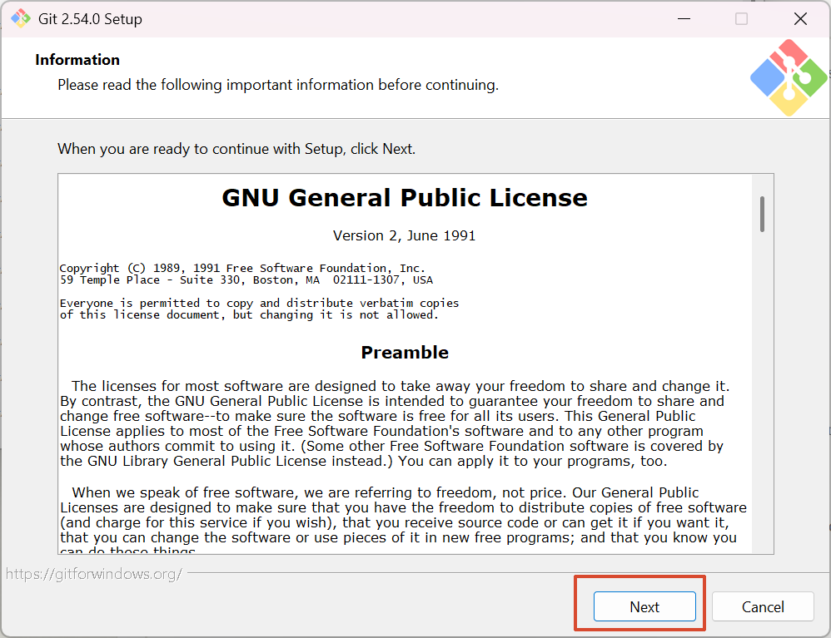Click the "Everyone is permitted to copy" paragraph
Viewport: 831px width, 638px height.
click(259, 309)
